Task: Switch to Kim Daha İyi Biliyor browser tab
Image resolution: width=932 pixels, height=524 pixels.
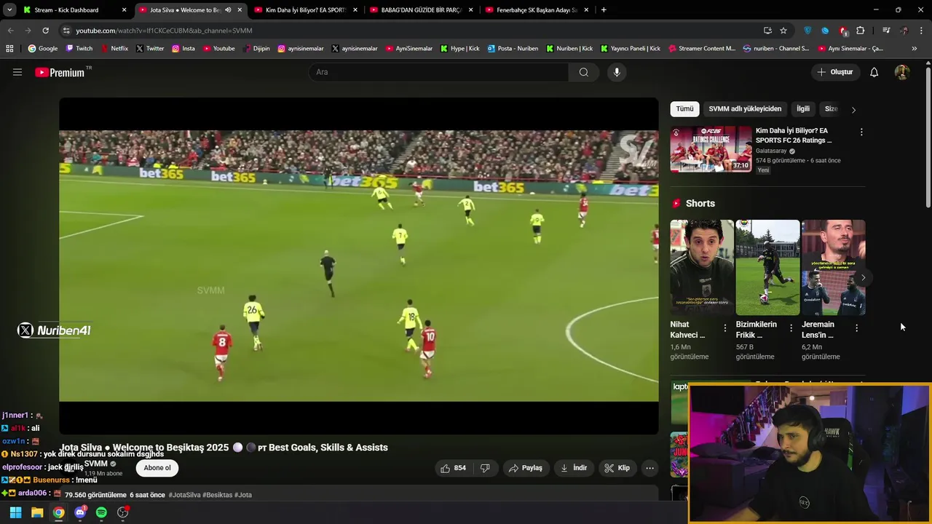Action: pos(306,10)
